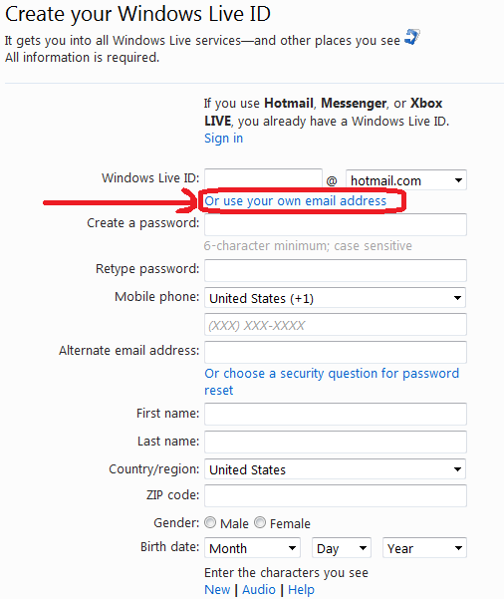
Task: Click the Retype password field
Action: coord(336,270)
